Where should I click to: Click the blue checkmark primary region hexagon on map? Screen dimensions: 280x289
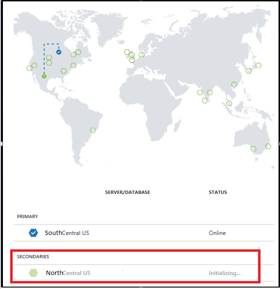pos(59,52)
